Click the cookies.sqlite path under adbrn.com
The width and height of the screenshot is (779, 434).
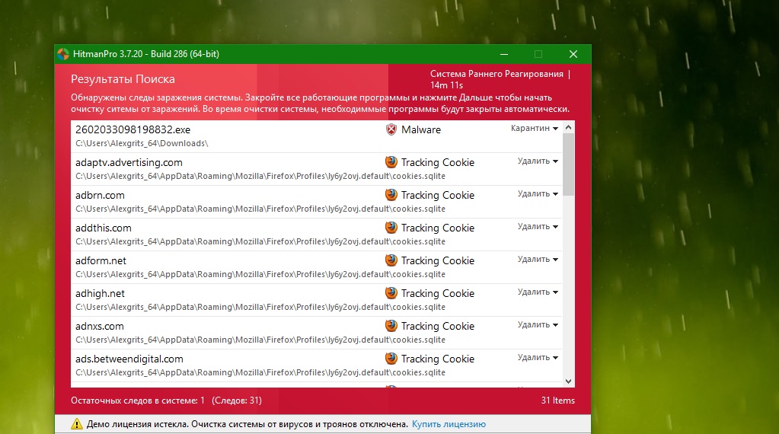pyautogui.click(x=260, y=209)
